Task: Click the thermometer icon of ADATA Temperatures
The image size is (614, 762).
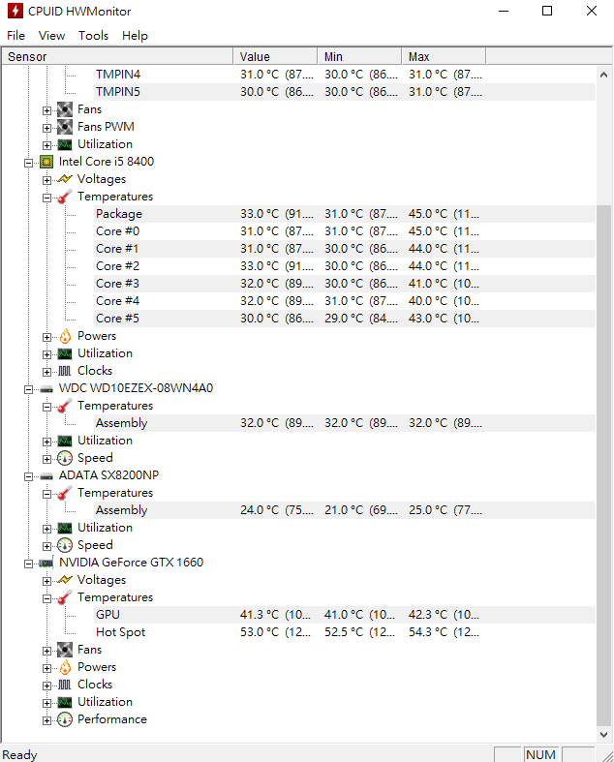Action: pyautogui.click(x=65, y=493)
